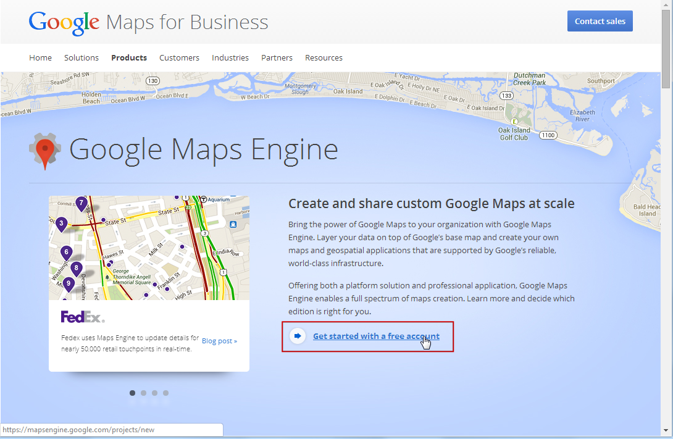Open the FedEx Blog post link
This screenshot has width=673, height=439.
click(219, 341)
